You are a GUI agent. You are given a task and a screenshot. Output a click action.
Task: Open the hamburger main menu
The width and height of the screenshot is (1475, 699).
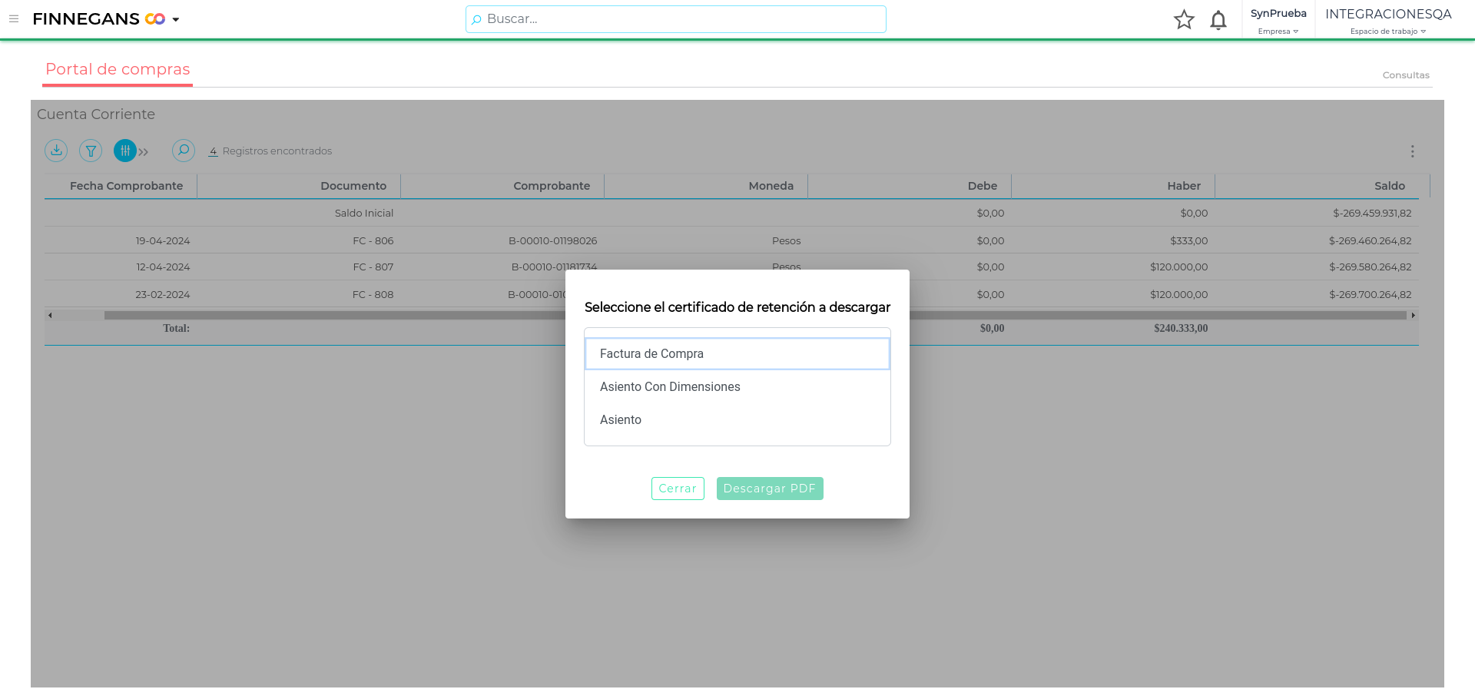pyautogui.click(x=14, y=19)
